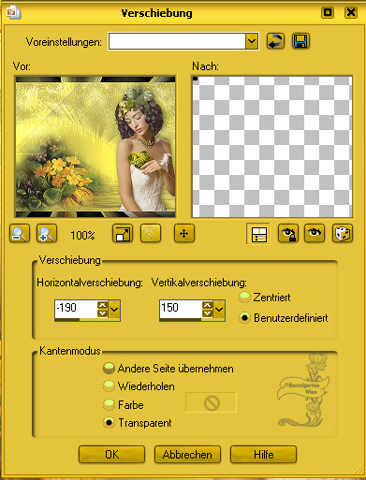Randomize parameters with the dice icon

coord(343,233)
